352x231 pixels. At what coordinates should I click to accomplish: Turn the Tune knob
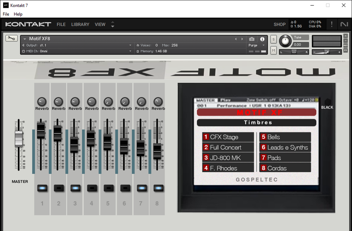pyautogui.click(x=285, y=41)
